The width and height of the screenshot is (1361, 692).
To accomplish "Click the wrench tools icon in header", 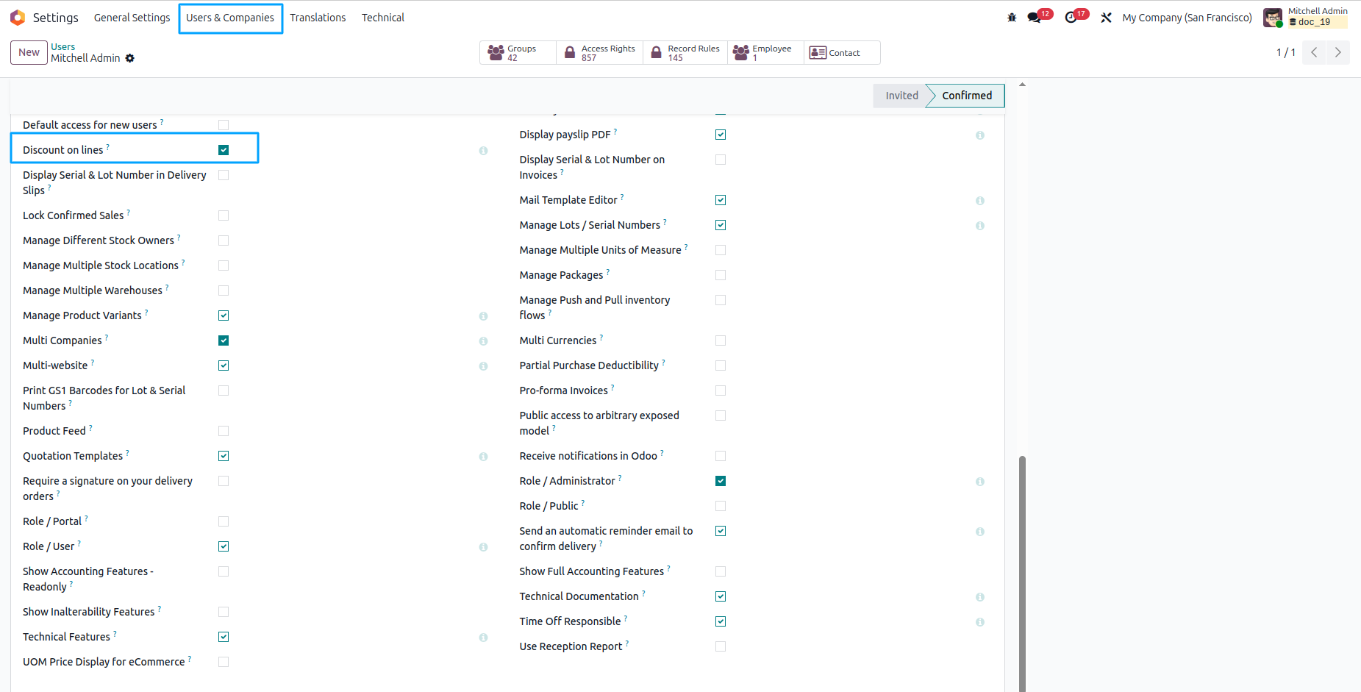I will coord(1106,18).
